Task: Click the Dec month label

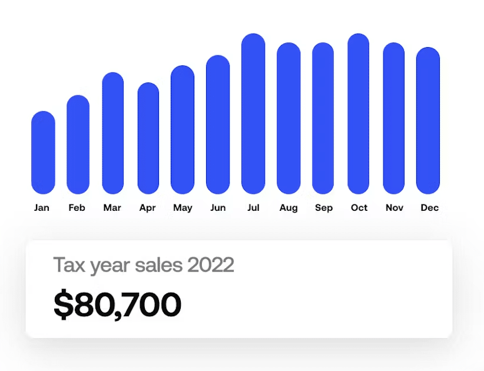Action: pyautogui.click(x=429, y=208)
